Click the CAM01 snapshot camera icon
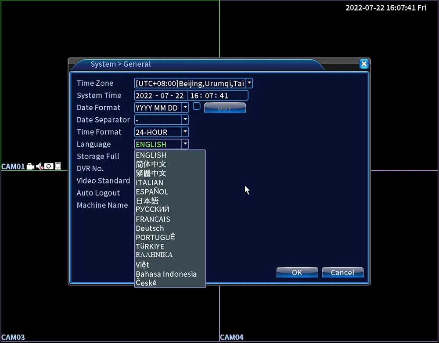 pyautogui.click(x=49, y=166)
